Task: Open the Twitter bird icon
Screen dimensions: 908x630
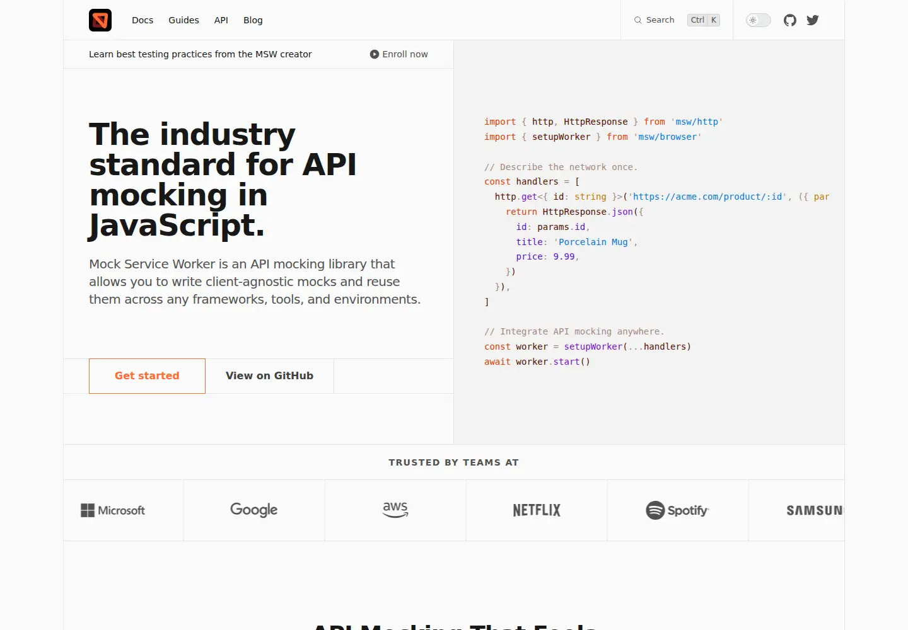Action: point(813,20)
